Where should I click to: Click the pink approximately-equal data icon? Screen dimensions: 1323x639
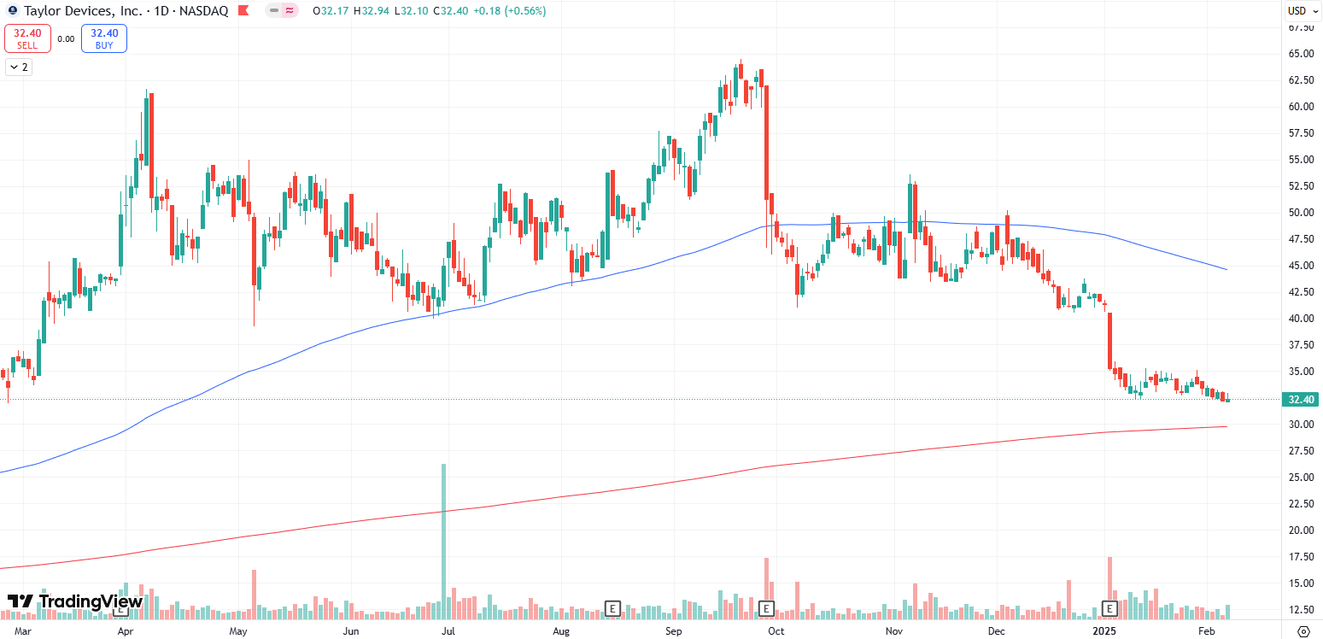(x=290, y=11)
